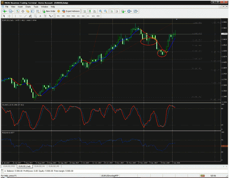This screenshot has height=178, width=229.
Task: Switch to M30 timeframe
Action: point(73,16)
